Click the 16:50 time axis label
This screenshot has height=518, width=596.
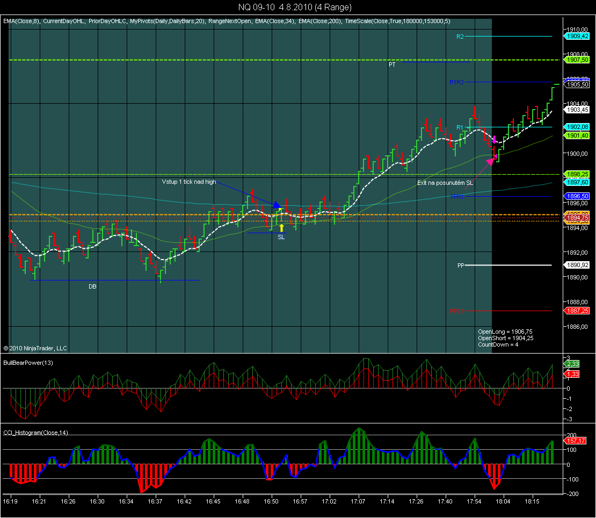(271, 501)
